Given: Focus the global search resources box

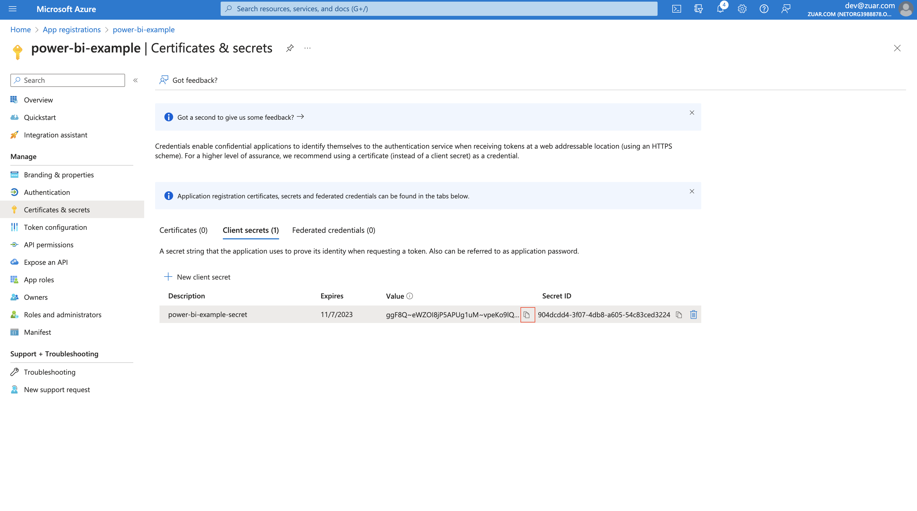Looking at the screenshot, I should [x=439, y=9].
